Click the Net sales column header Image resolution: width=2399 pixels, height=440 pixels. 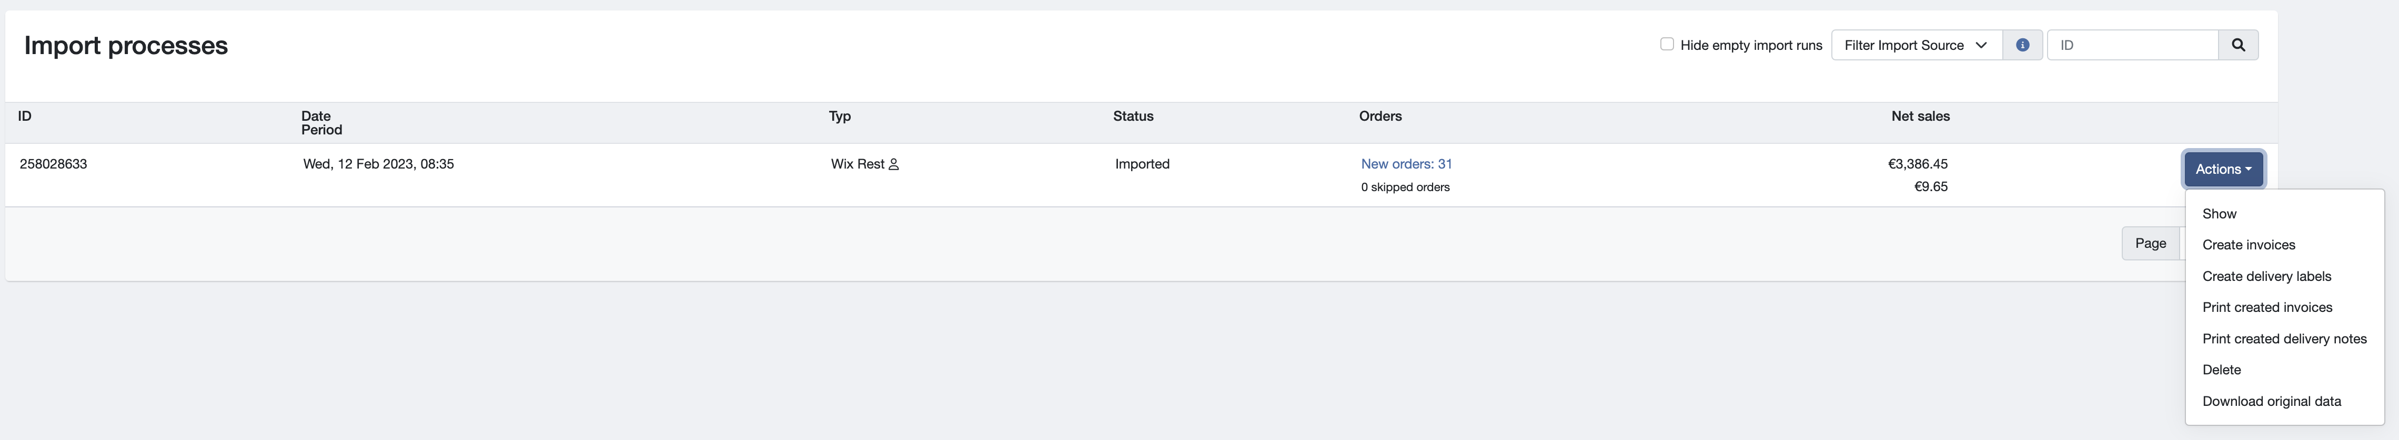coord(1919,116)
